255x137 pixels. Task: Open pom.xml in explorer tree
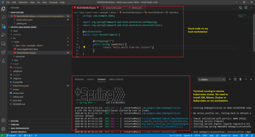tap(17, 100)
